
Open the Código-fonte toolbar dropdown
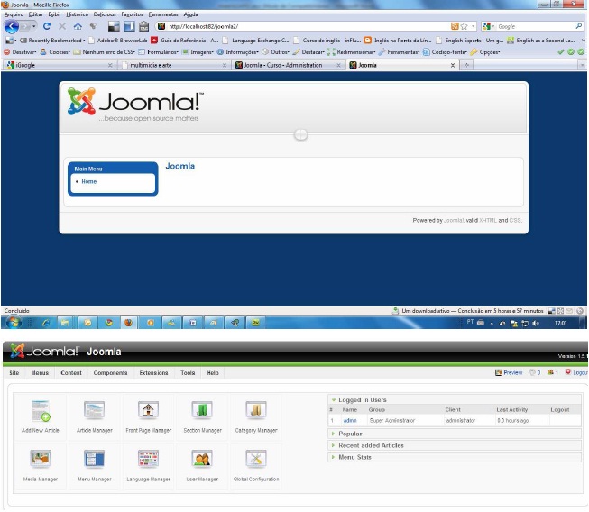point(446,51)
